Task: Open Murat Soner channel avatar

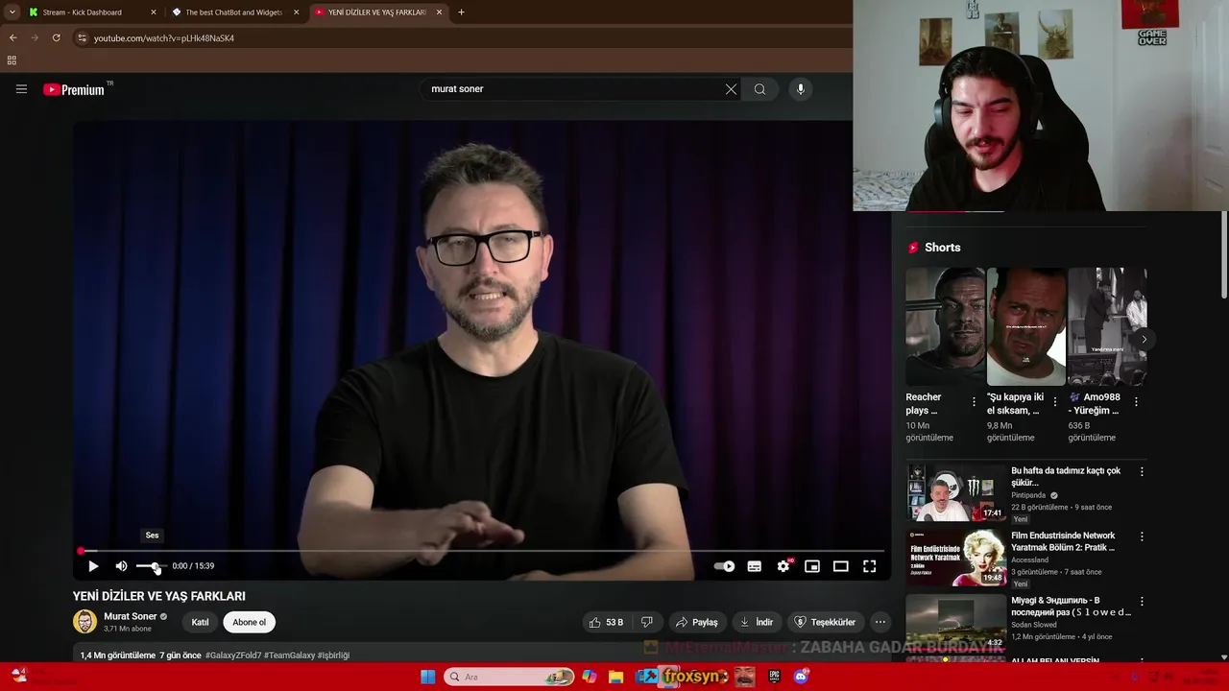Action: (85, 622)
